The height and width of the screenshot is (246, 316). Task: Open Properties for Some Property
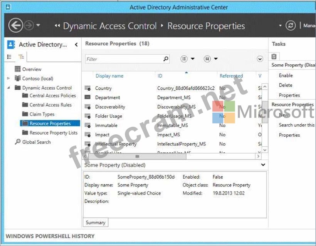coord(289,95)
